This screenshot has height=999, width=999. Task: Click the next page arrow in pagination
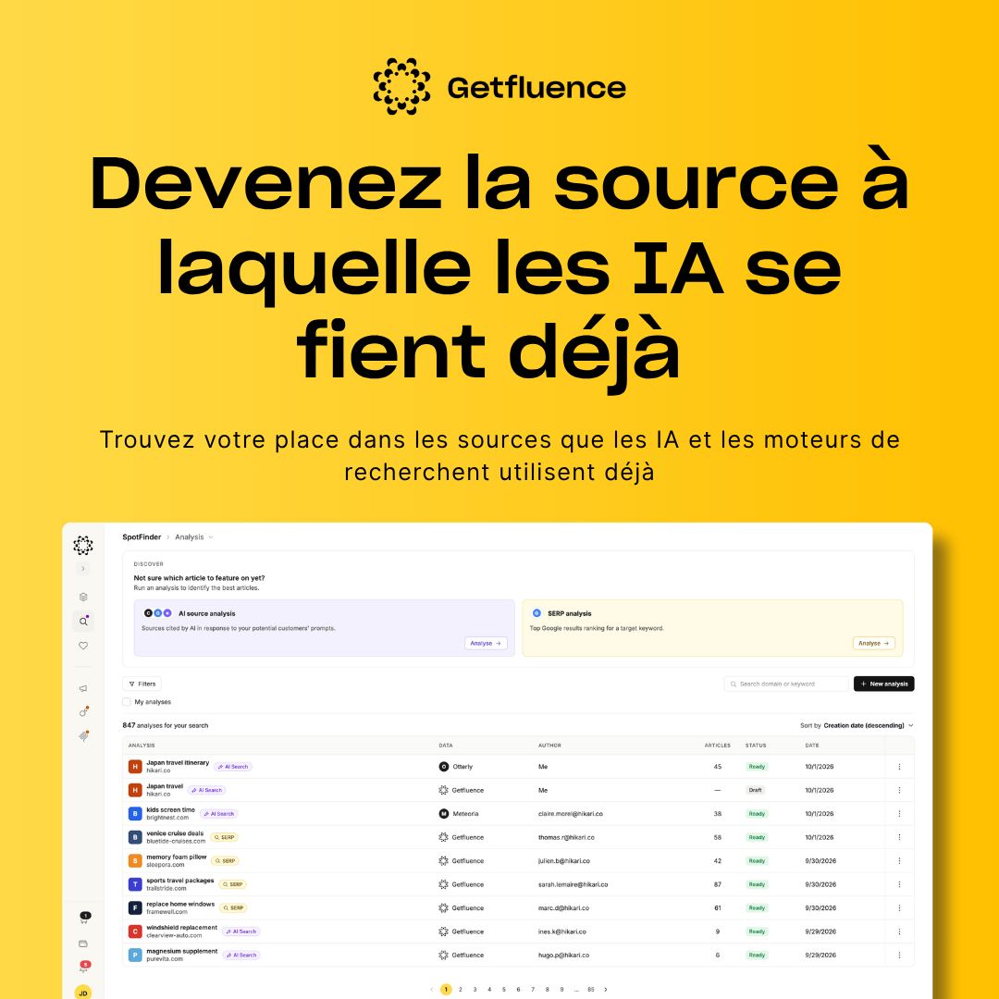click(x=605, y=990)
